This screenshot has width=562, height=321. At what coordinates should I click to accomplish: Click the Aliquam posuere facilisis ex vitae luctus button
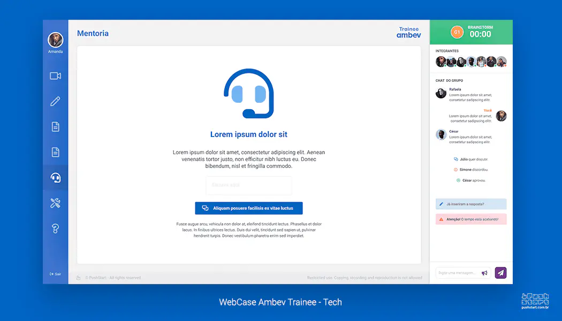coord(249,208)
